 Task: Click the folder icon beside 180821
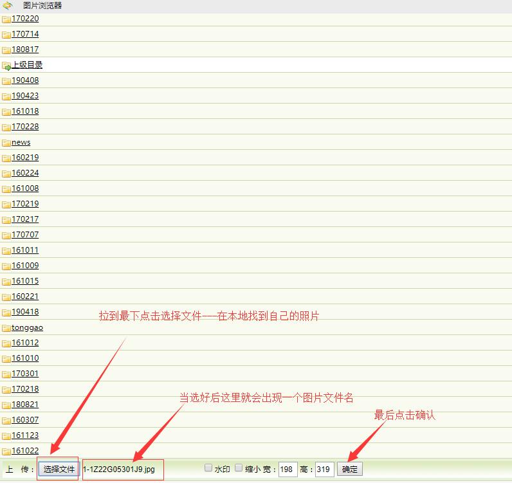pos(6,405)
